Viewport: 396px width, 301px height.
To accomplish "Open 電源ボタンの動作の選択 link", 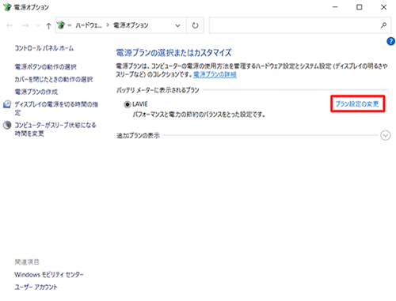I will click(x=45, y=67).
